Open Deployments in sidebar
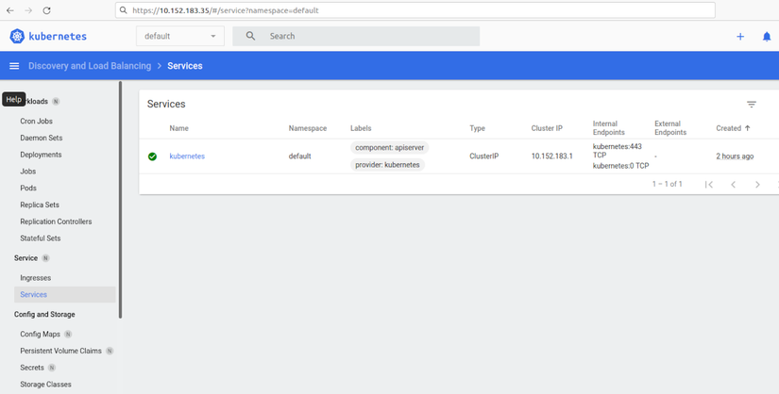 [x=41, y=155]
